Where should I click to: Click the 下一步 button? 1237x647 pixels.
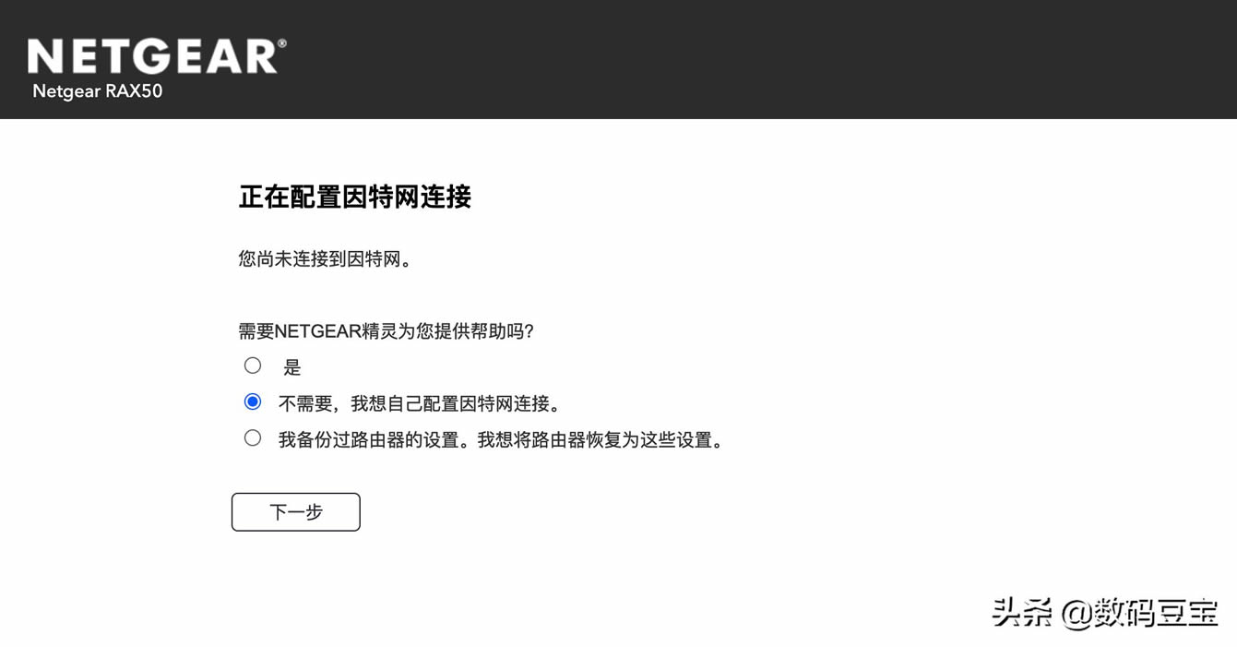pyautogui.click(x=296, y=512)
